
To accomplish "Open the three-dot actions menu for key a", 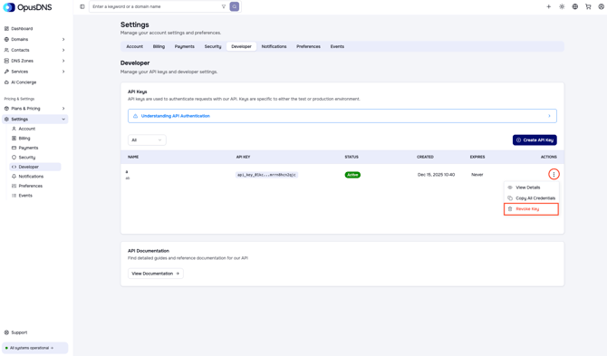I will pyautogui.click(x=554, y=175).
